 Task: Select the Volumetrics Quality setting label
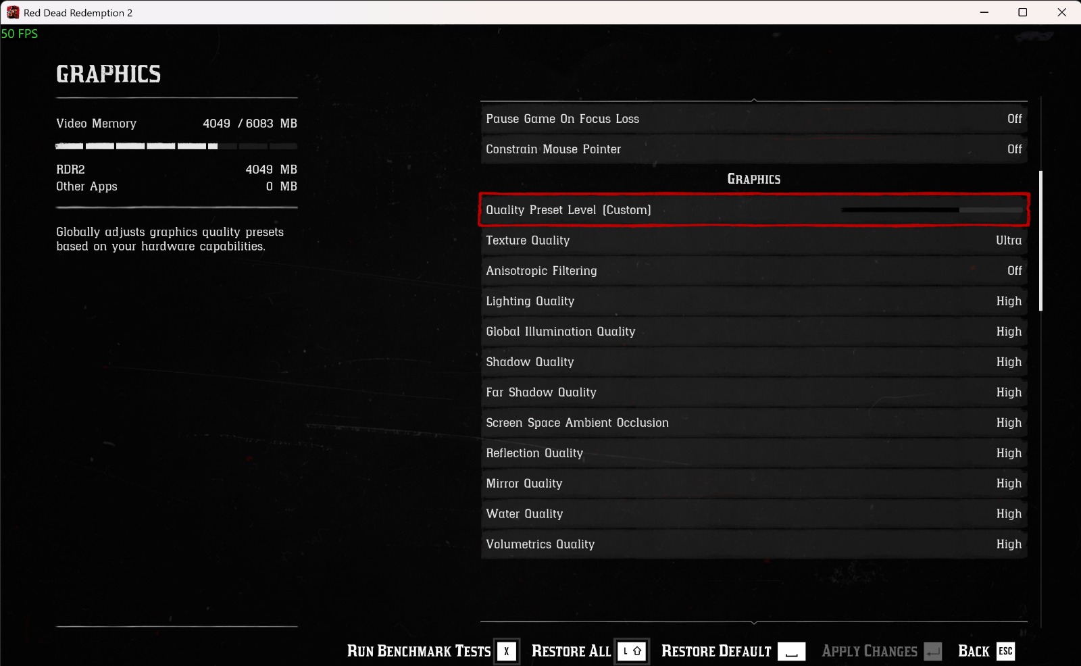tap(540, 544)
